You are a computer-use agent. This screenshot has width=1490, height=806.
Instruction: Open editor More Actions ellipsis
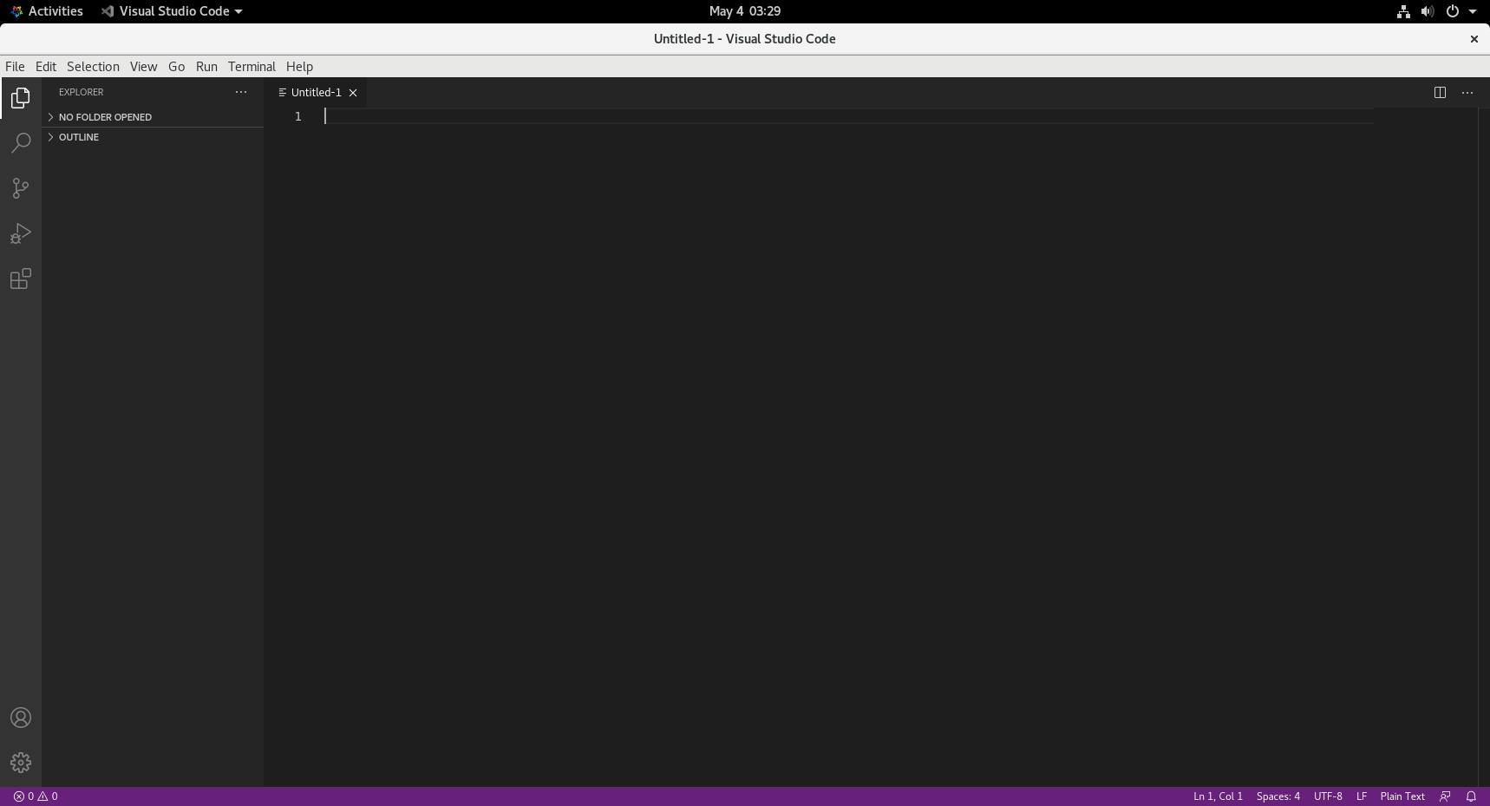click(x=1467, y=93)
